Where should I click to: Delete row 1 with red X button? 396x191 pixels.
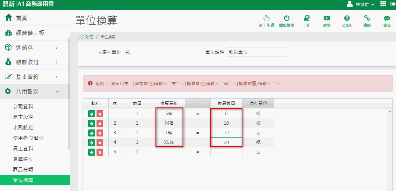(100, 114)
